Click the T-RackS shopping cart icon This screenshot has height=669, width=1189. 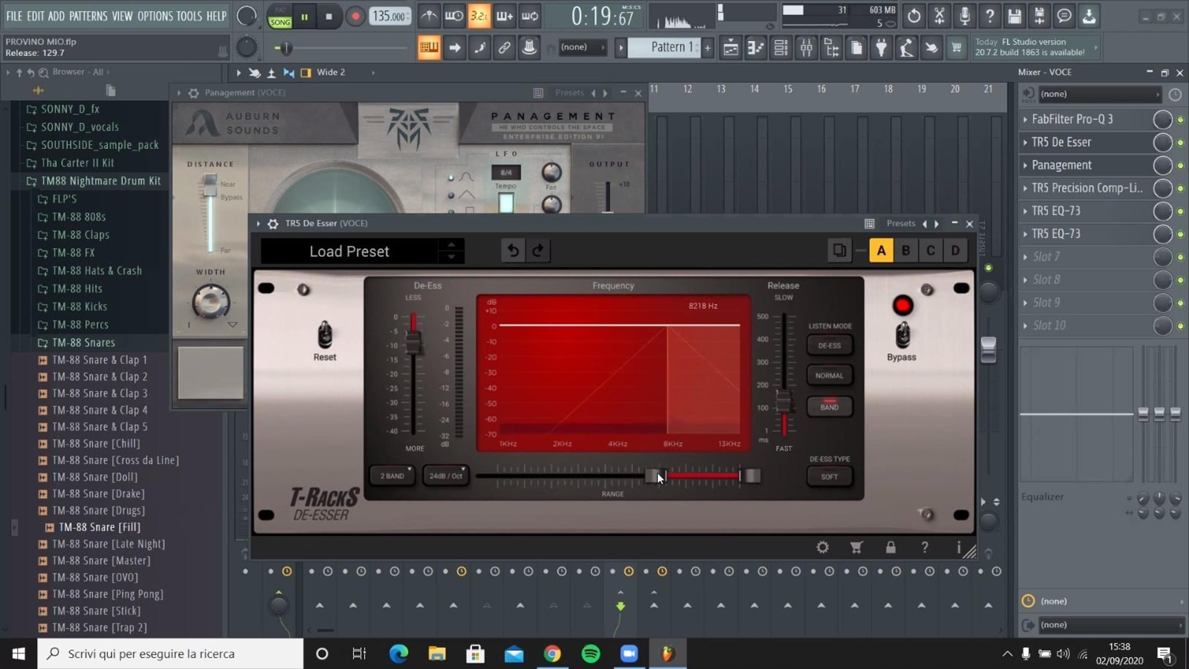click(856, 547)
